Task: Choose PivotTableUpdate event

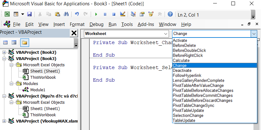Action: [215, 111]
